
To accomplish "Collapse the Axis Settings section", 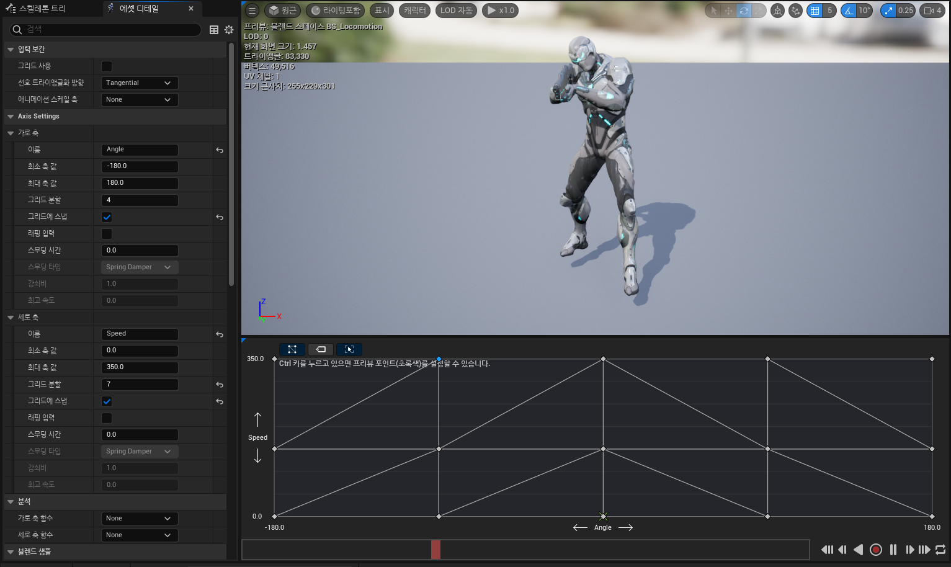I will coord(11,117).
